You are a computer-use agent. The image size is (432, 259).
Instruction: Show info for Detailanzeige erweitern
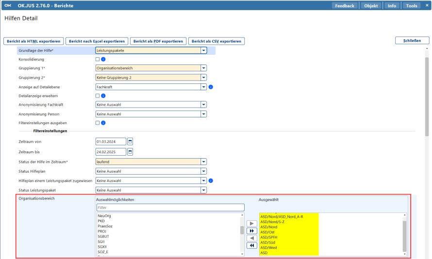(103, 96)
